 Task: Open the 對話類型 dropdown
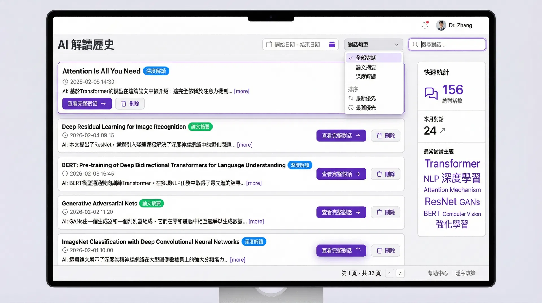[x=373, y=44]
